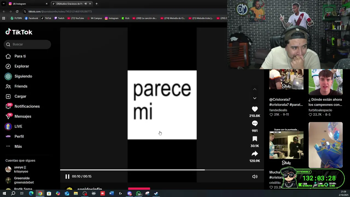
Task: Open a new browser tab
Action: point(97,4)
